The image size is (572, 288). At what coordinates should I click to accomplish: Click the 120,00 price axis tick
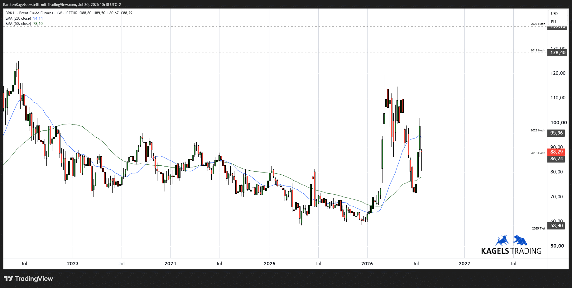558,73
